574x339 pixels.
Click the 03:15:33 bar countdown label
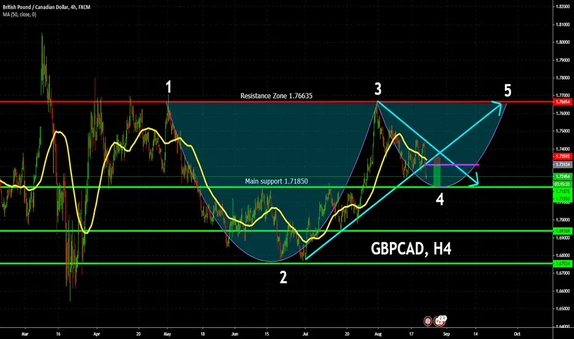[563, 184]
